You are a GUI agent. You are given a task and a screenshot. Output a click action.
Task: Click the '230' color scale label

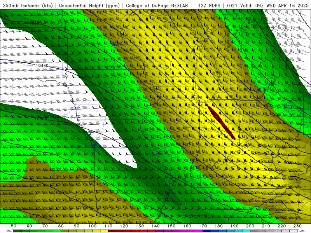tap(297, 226)
